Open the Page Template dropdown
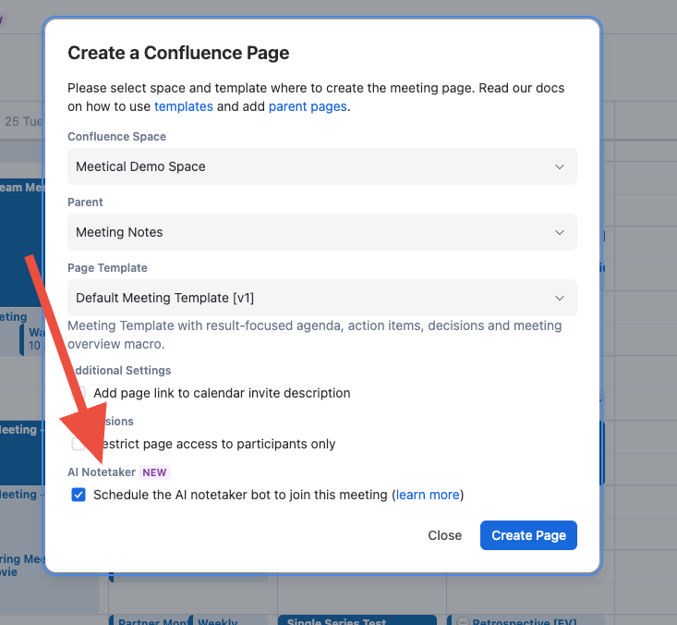This screenshot has width=677, height=625. coord(321,298)
